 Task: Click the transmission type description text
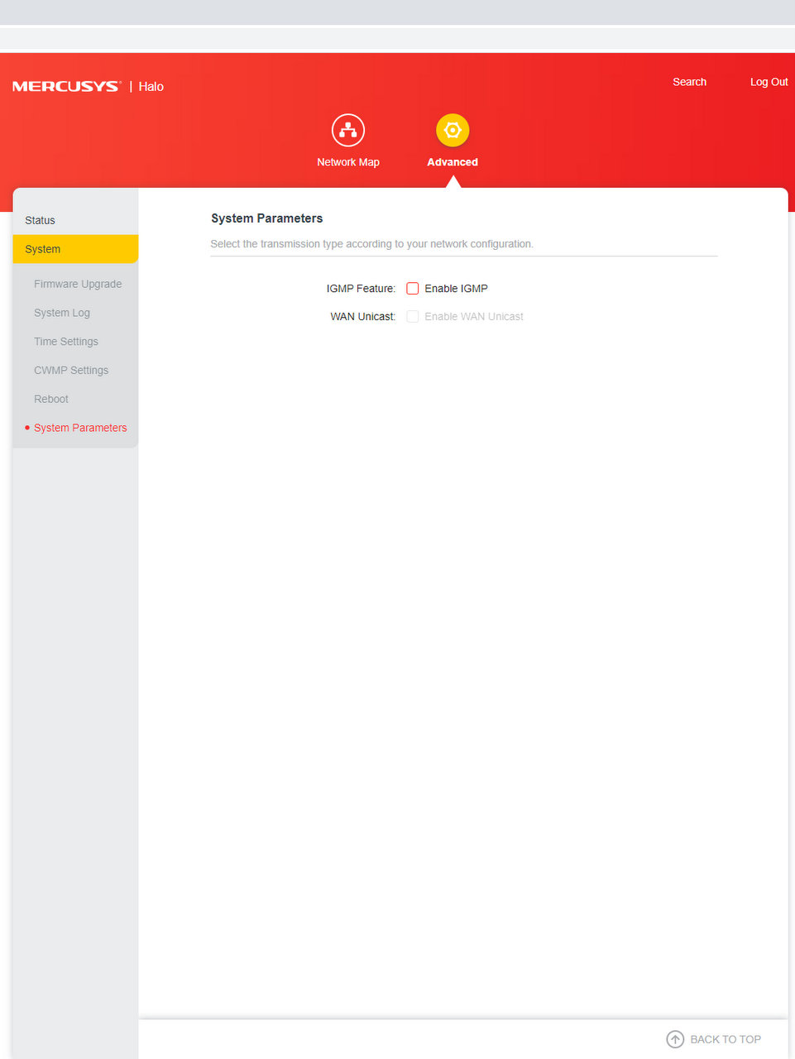pos(372,244)
